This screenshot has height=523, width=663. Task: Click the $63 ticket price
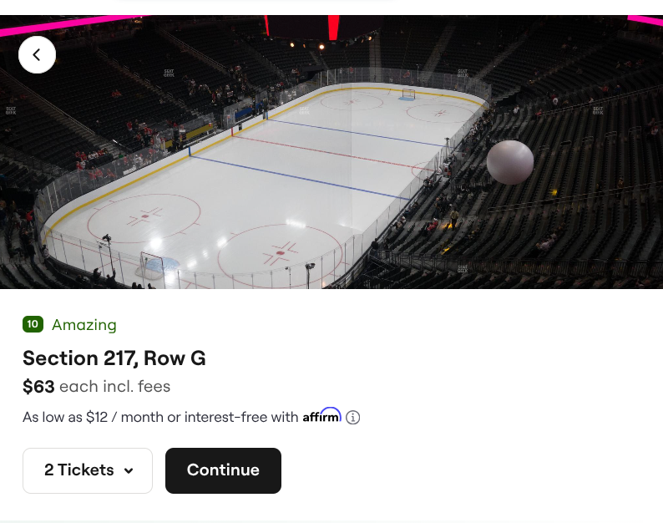(x=38, y=387)
